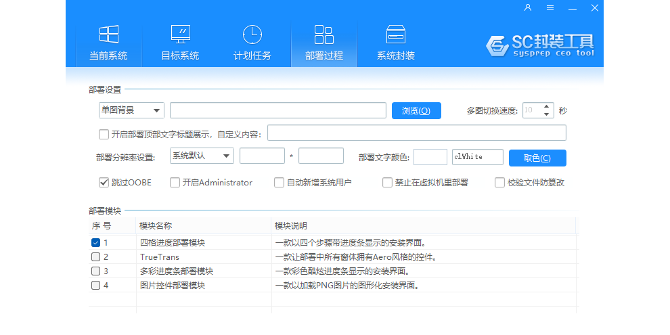670x335 pixels.
Task: Enable 禁止在虚拟机里部署 checkbox
Action: point(387,182)
